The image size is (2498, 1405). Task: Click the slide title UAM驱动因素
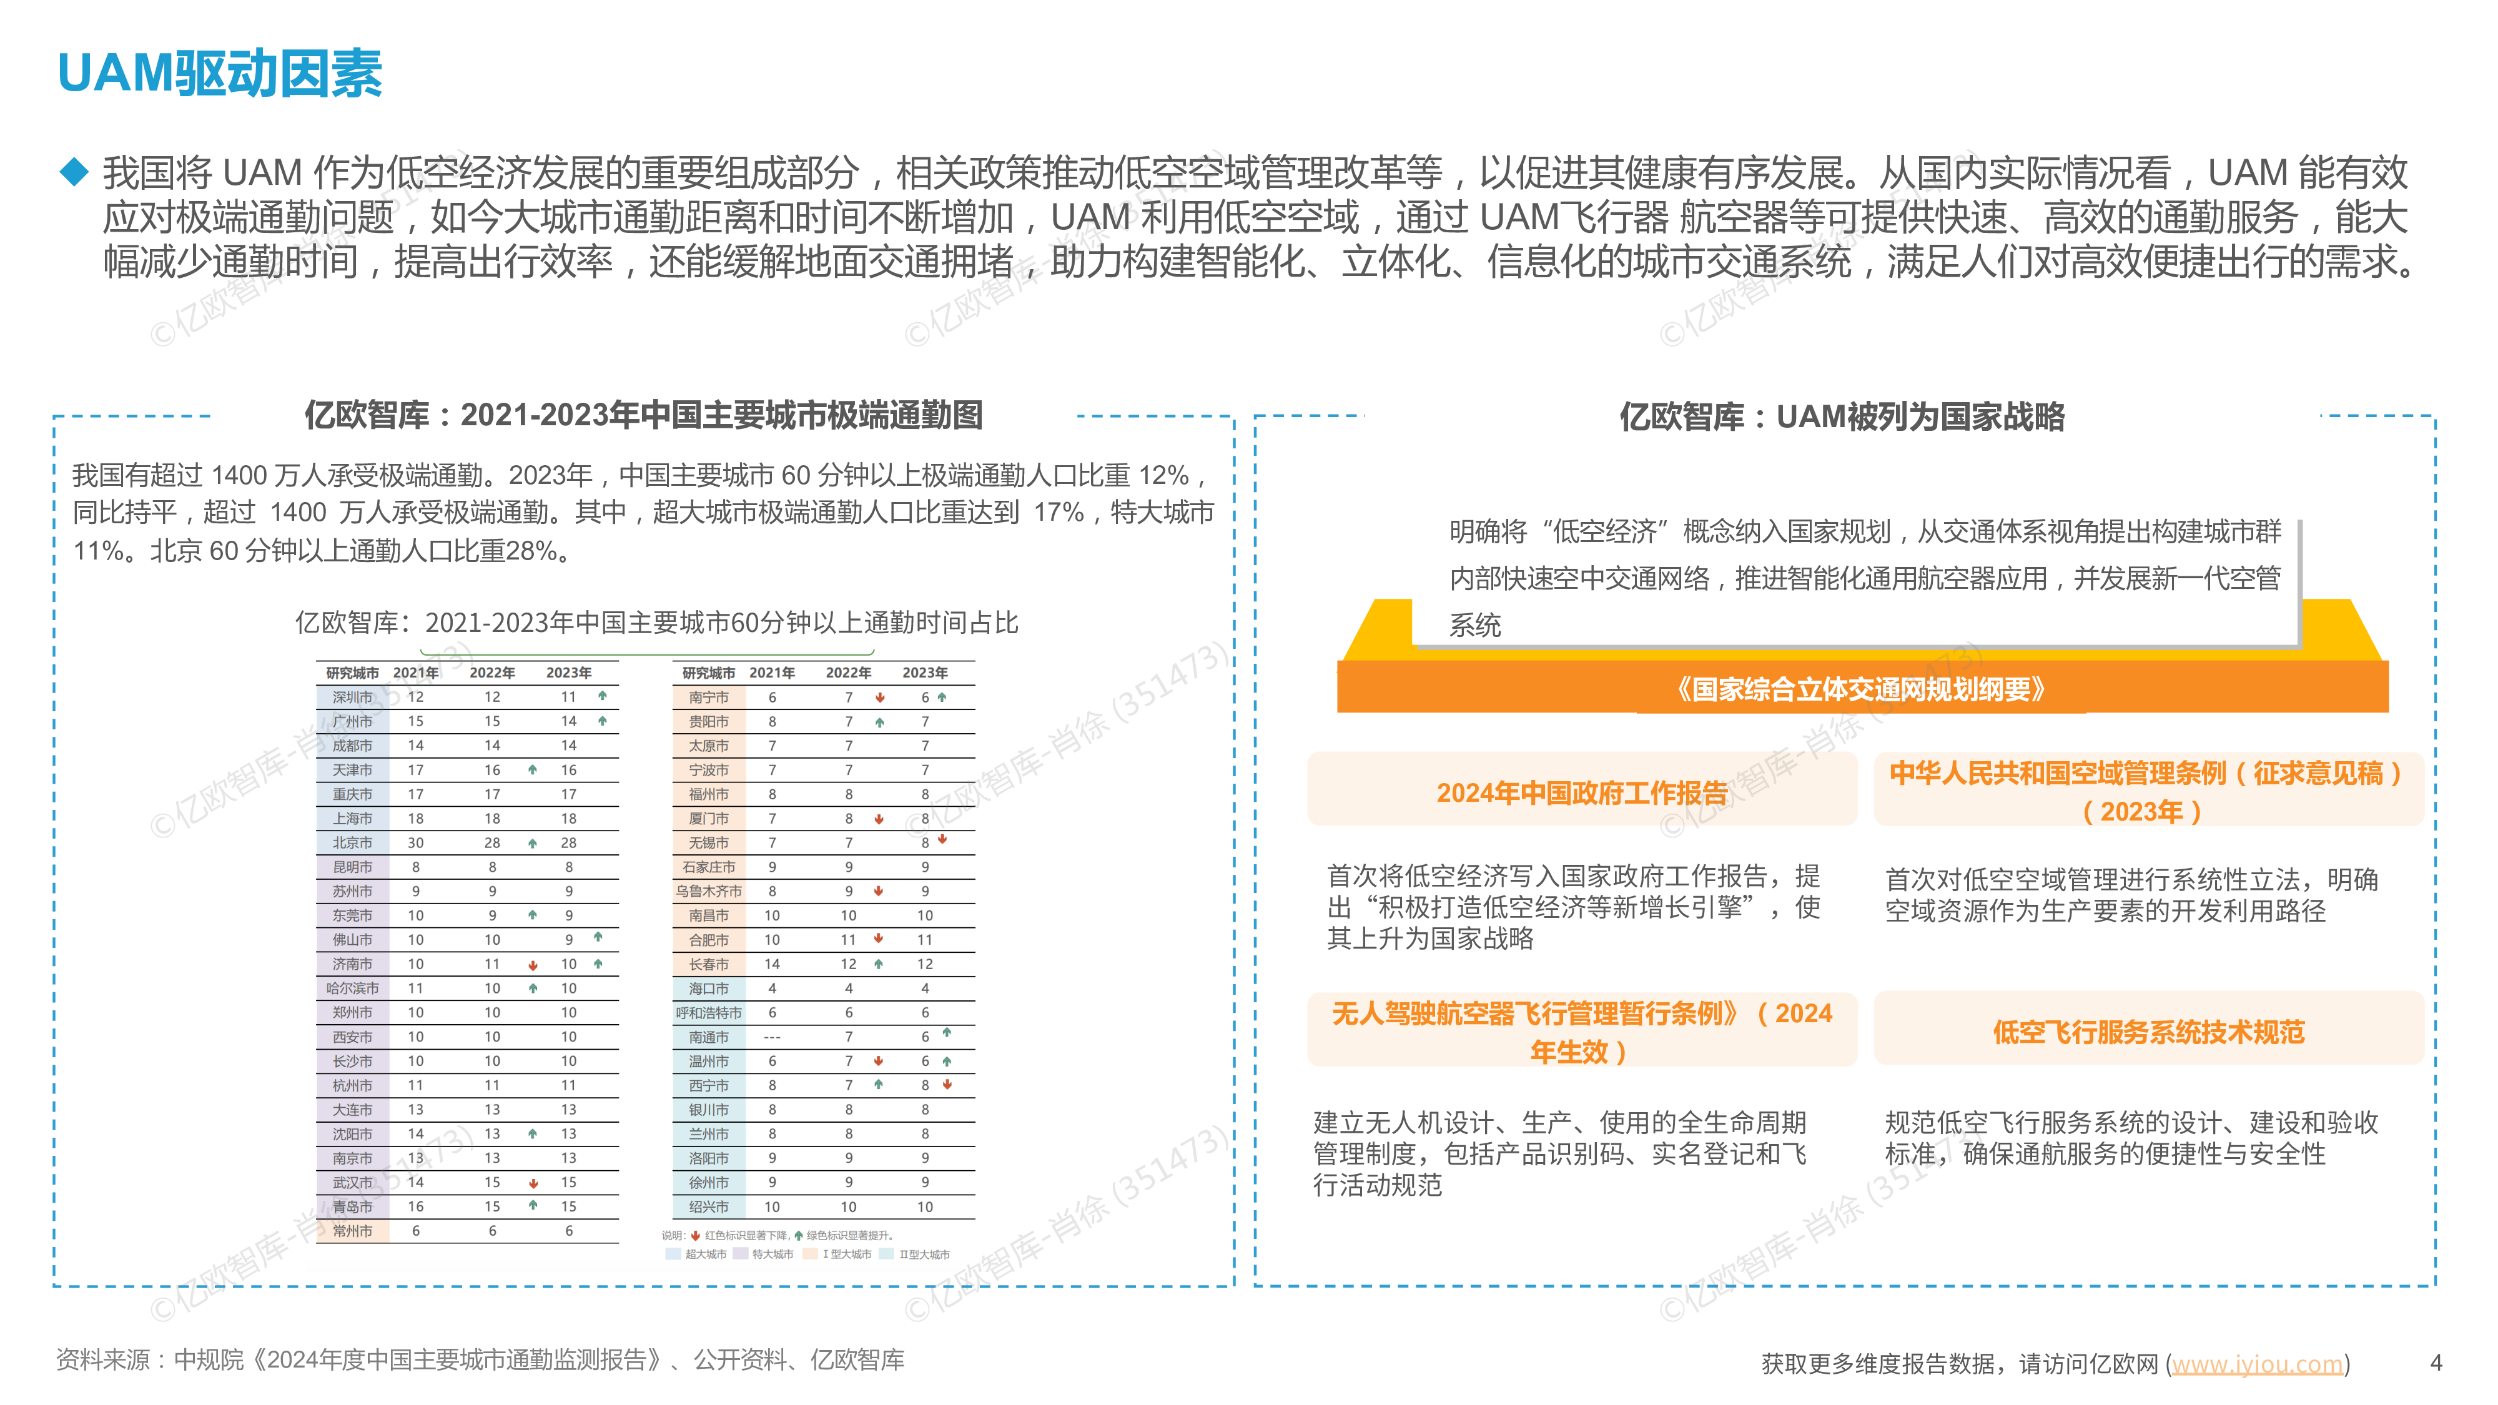pos(220,74)
